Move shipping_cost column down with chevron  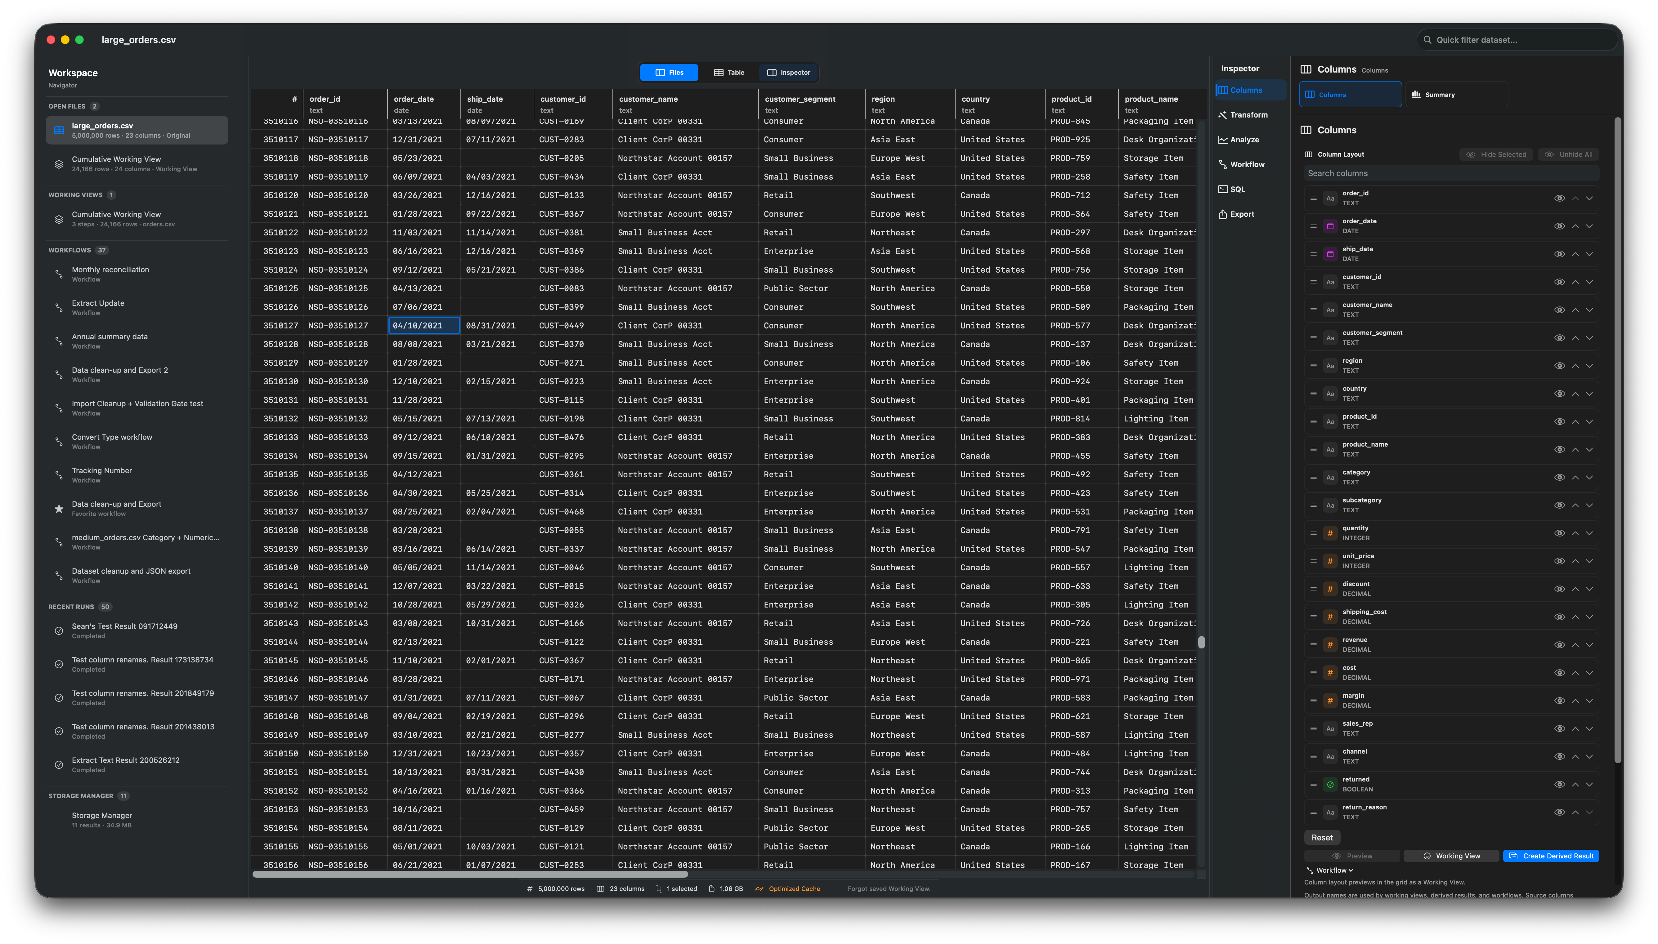1589,617
